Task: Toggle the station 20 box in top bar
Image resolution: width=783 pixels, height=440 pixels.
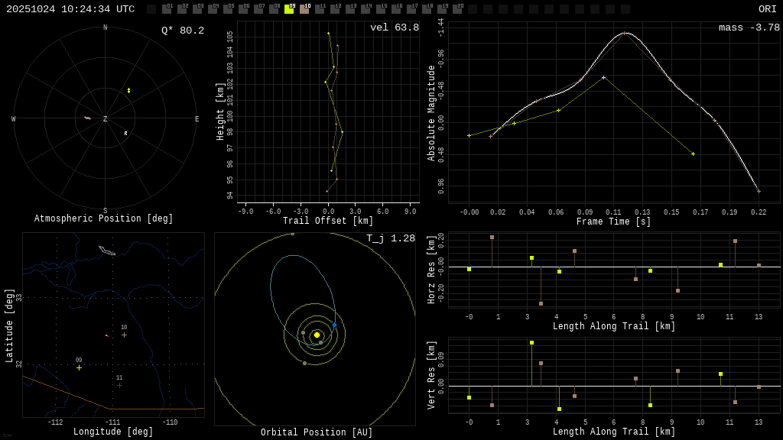Action: click(457, 10)
